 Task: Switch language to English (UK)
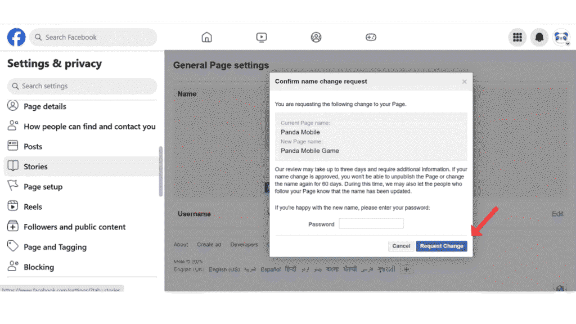click(x=189, y=269)
